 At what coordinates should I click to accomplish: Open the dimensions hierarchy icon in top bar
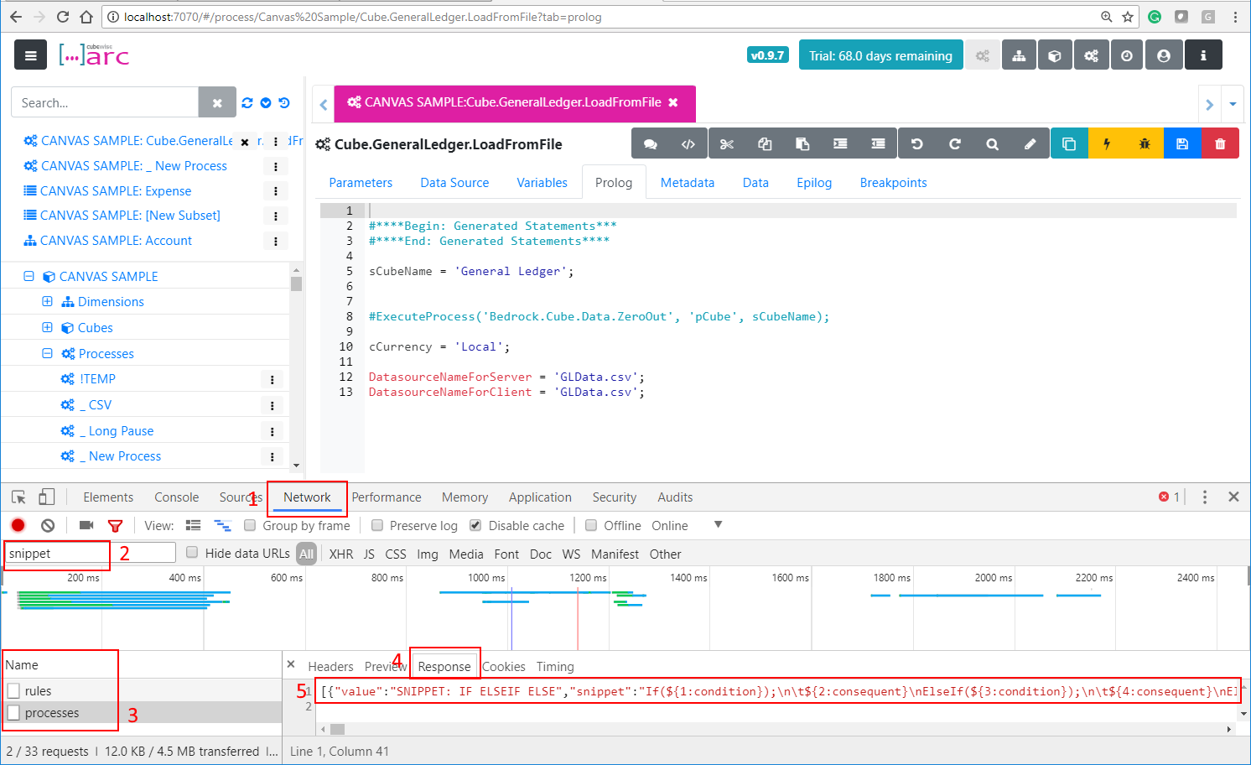pyautogui.click(x=1019, y=55)
